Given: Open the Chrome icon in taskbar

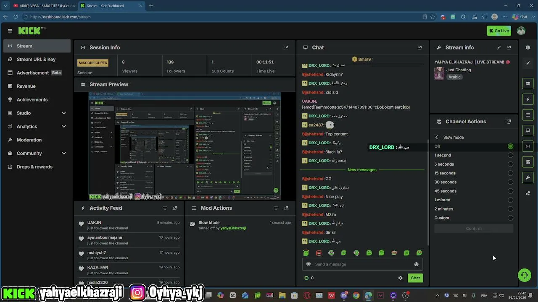Looking at the screenshot, I should (356, 295).
